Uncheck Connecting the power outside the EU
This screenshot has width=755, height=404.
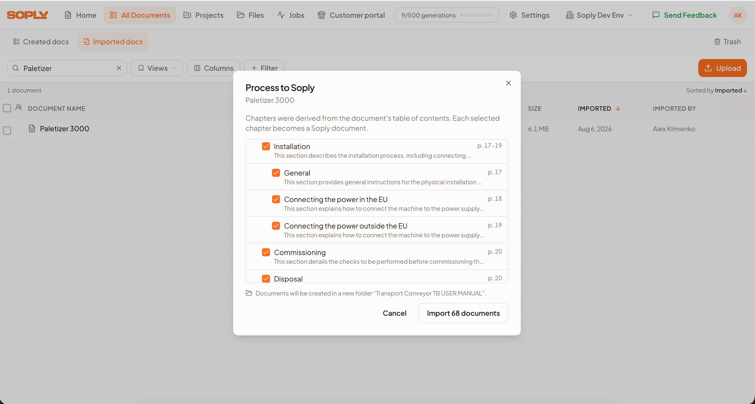(x=276, y=225)
